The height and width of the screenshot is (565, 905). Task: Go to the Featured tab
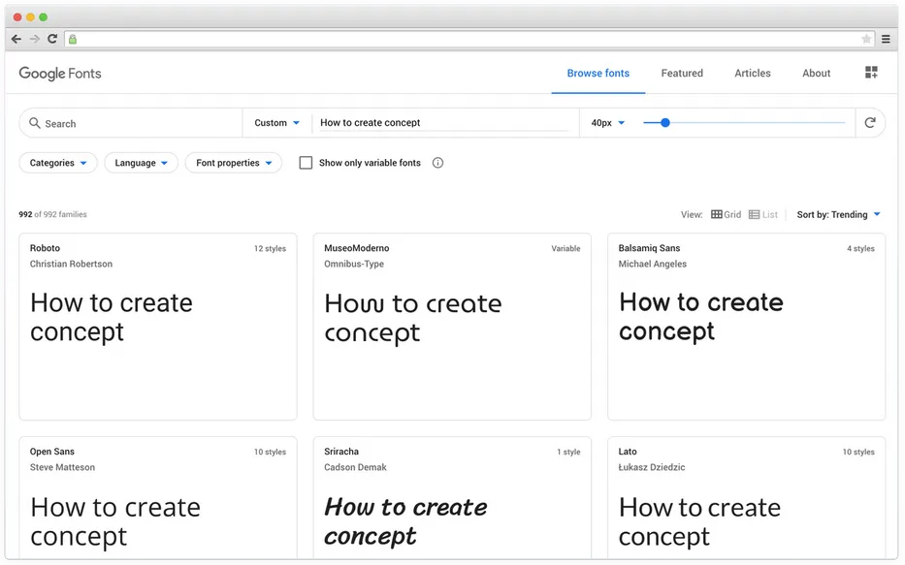click(x=682, y=74)
